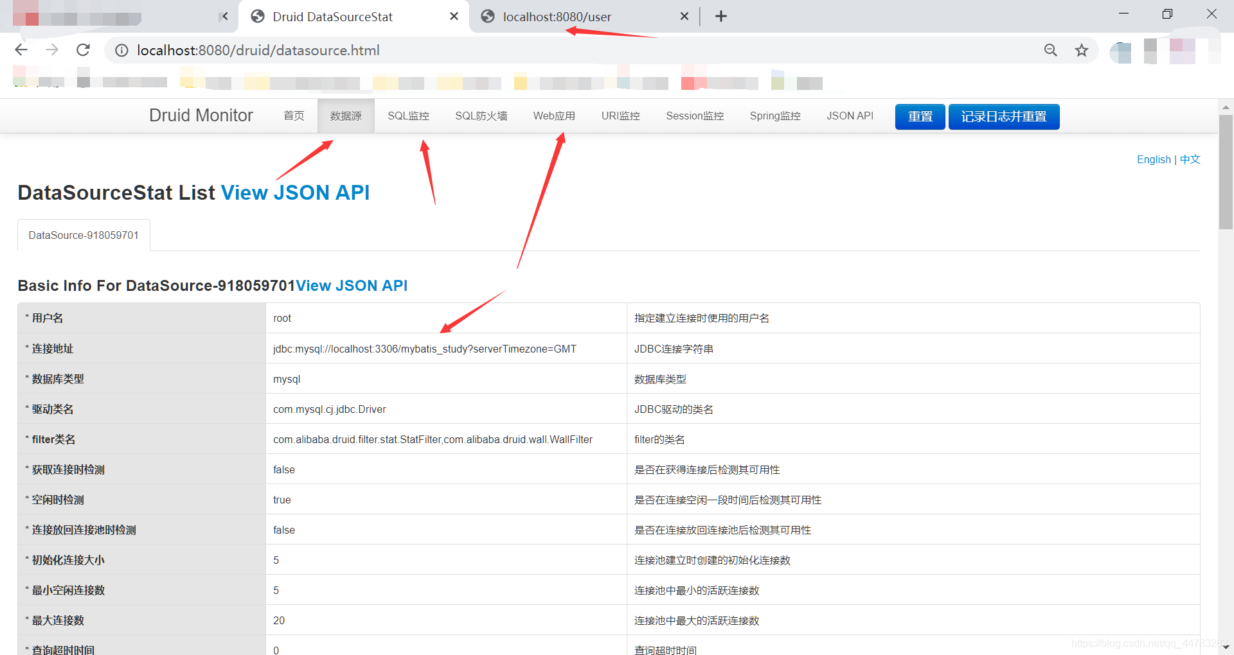
Task: Close the localhost:8080/user tab
Action: tap(684, 17)
